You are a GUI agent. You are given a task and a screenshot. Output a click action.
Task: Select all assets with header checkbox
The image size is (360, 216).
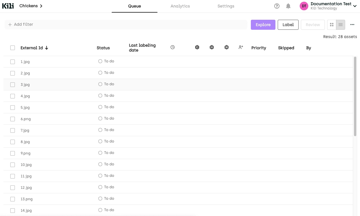click(13, 48)
